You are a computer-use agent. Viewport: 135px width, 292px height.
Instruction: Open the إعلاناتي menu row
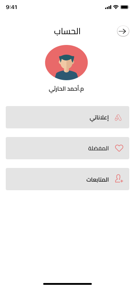[x=68, y=117]
